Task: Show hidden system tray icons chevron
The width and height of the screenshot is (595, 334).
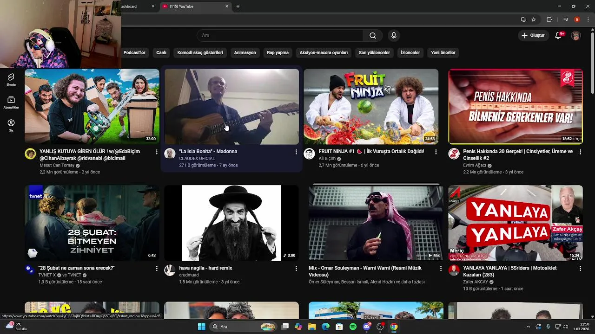Action: [x=528, y=327]
